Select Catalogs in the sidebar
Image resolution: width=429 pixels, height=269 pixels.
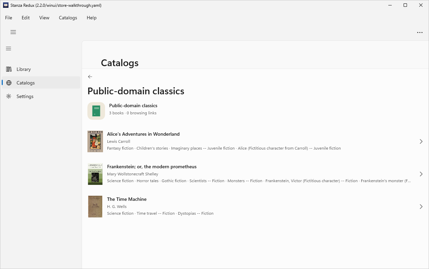click(x=41, y=83)
